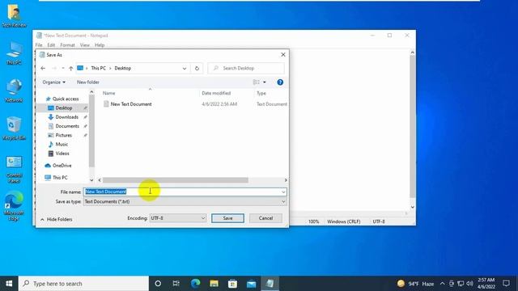Open Notepad View menu
This screenshot has height=291, width=518.
tap(84, 45)
